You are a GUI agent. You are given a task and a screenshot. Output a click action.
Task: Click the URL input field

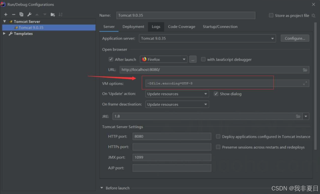click(x=214, y=70)
